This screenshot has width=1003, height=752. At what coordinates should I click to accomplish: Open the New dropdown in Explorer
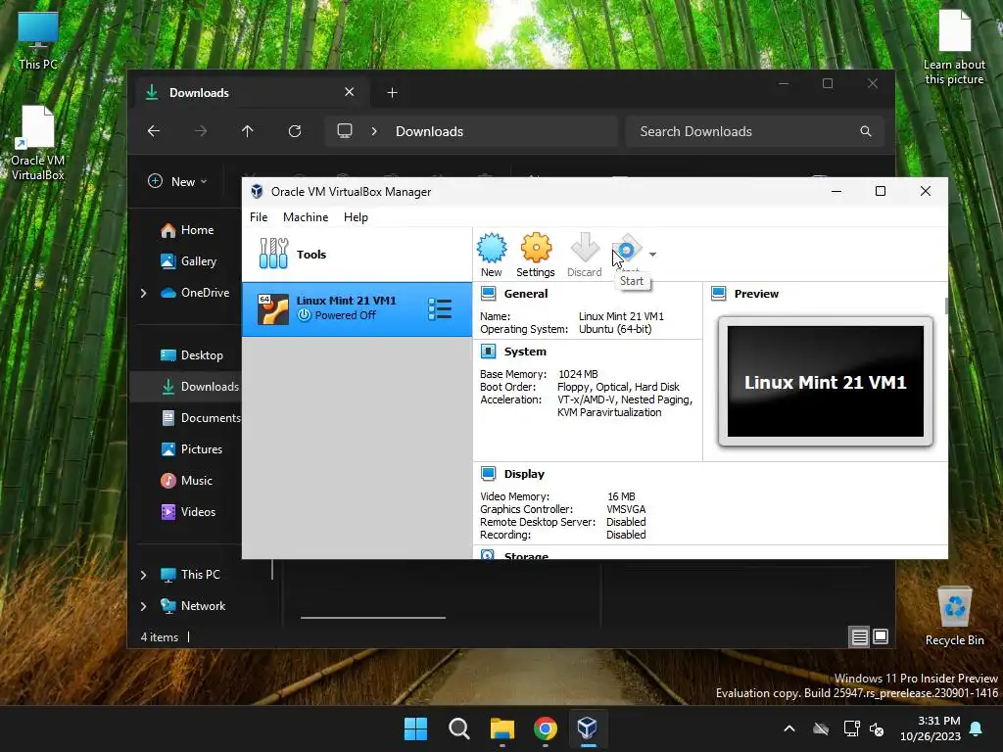[x=178, y=181]
